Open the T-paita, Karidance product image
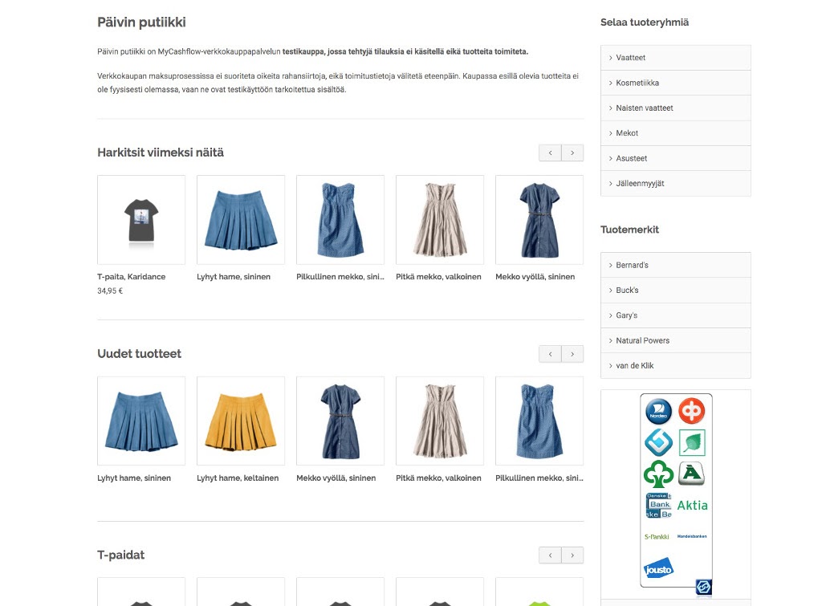Viewport: 822px width, 606px height. [141, 220]
